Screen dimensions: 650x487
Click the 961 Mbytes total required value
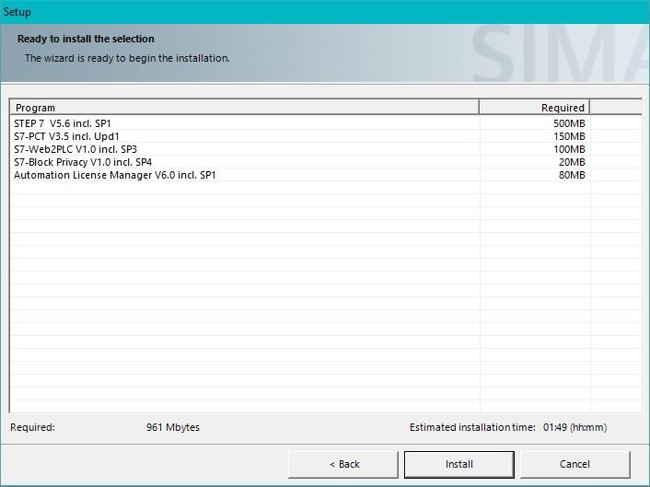point(173,427)
